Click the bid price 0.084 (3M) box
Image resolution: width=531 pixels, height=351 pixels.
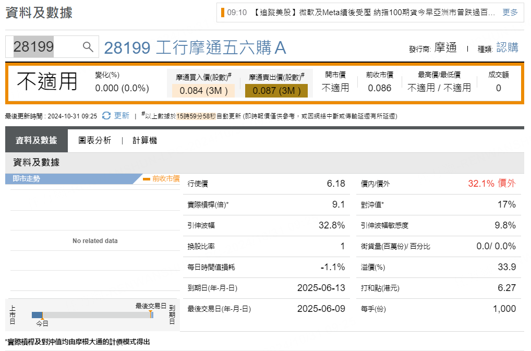tap(203, 91)
